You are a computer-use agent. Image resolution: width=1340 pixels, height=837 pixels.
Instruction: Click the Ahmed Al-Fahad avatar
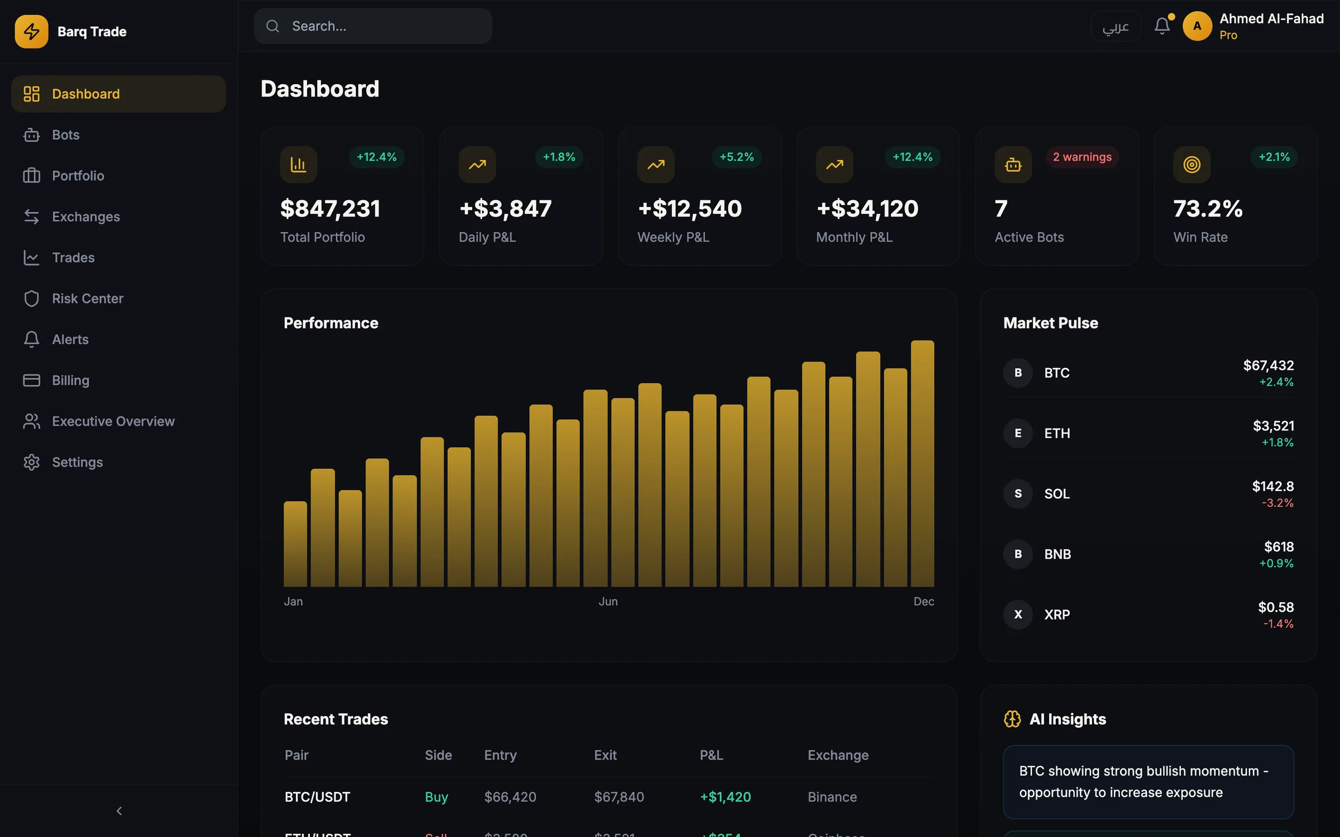[1197, 26]
